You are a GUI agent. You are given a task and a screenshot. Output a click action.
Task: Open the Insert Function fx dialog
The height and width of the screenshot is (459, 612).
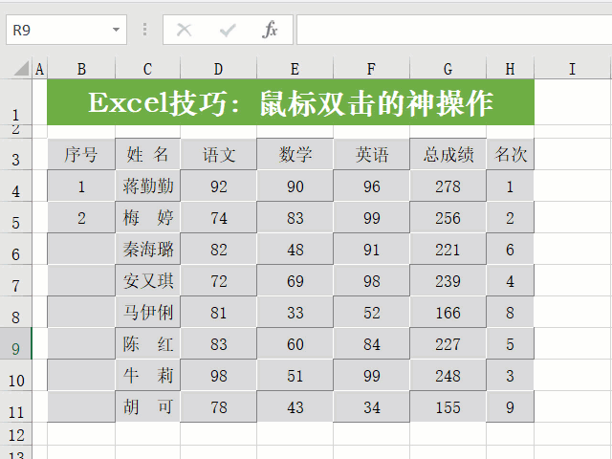(270, 30)
